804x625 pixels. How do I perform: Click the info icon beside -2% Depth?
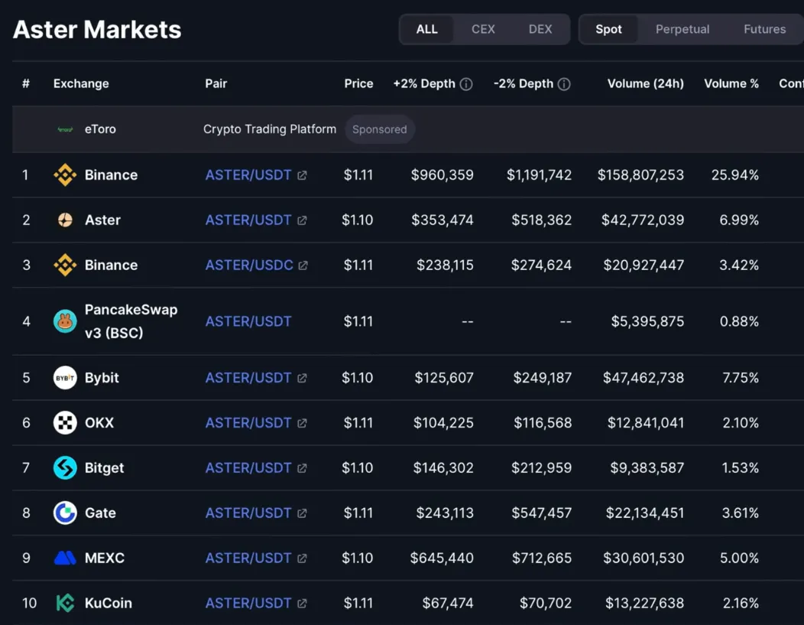point(564,84)
